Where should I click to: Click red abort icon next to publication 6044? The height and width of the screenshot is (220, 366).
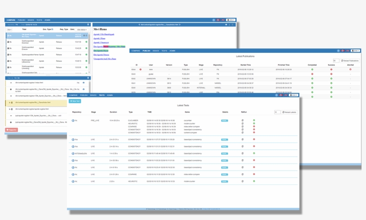coord(141,69)
